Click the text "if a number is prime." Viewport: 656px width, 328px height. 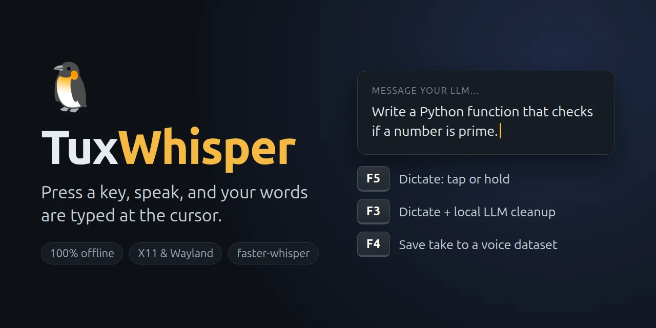[x=435, y=132]
